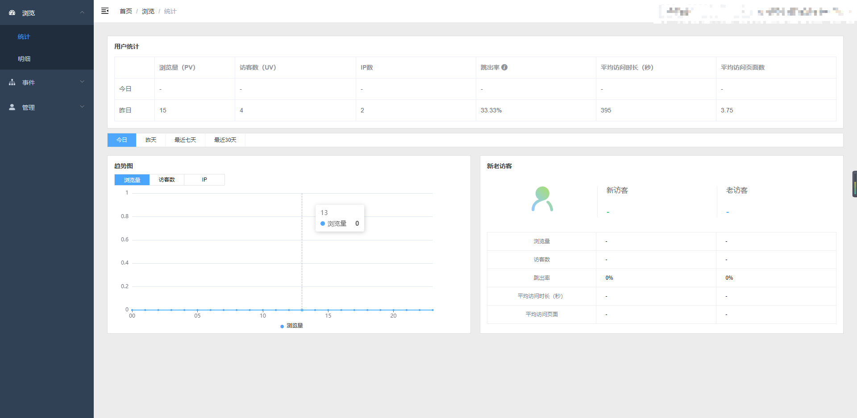Select the 最近七天 date range tab
Viewport: 857px width, 418px height.
click(x=185, y=140)
